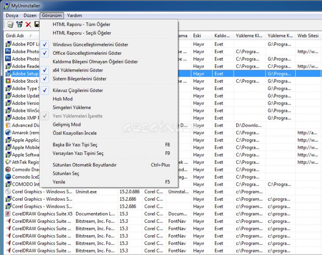Click D:\Downlo... install path cell

pos(249,125)
